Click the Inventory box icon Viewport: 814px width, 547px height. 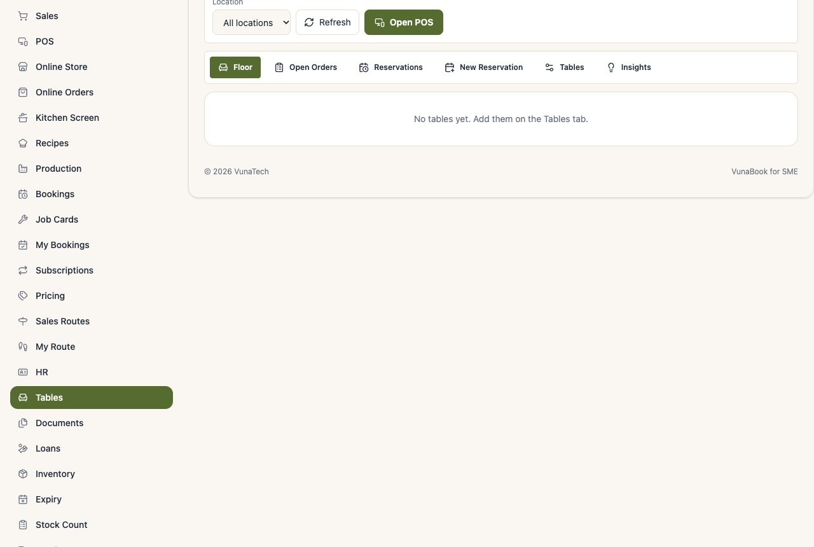tap(23, 474)
